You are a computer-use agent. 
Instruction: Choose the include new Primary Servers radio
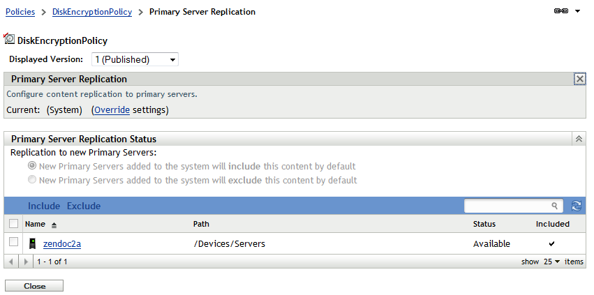click(x=32, y=167)
